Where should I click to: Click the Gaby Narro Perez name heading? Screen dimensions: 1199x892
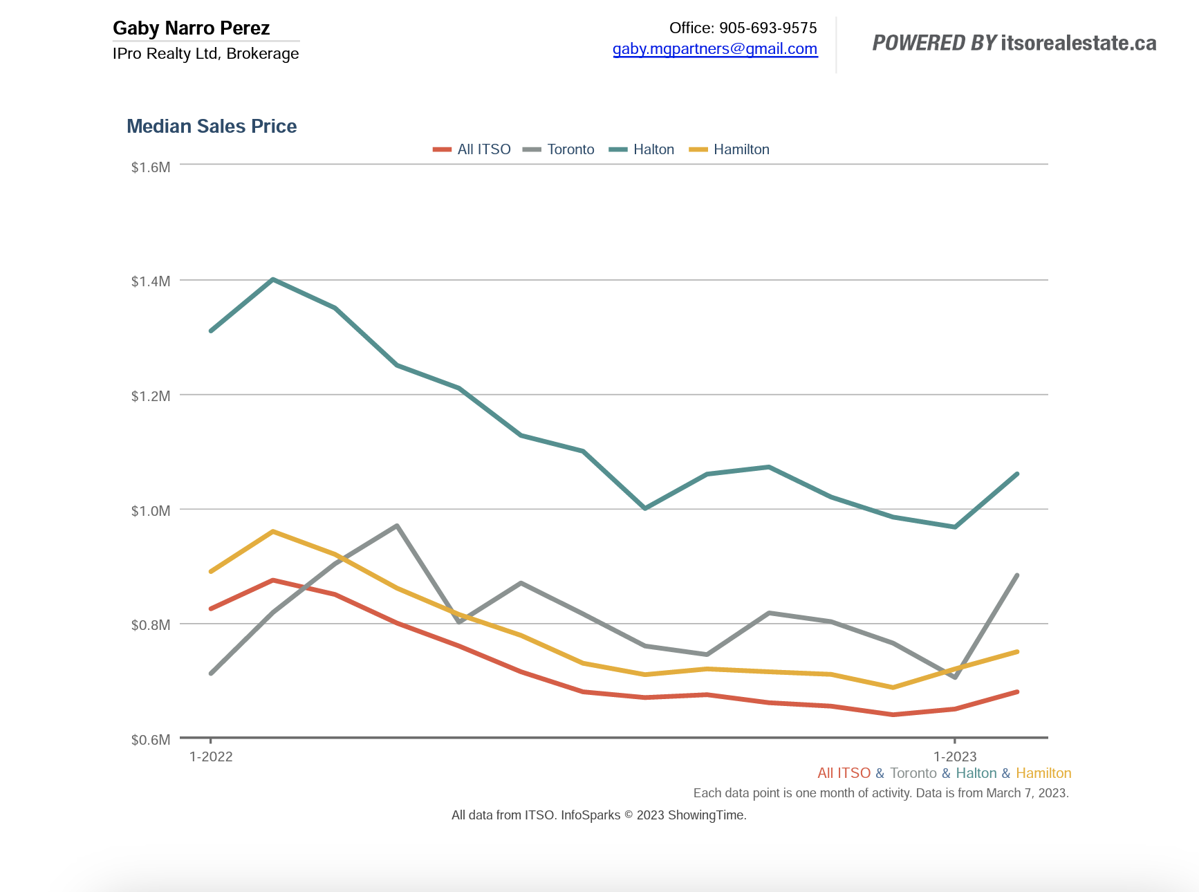click(x=191, y=28)
